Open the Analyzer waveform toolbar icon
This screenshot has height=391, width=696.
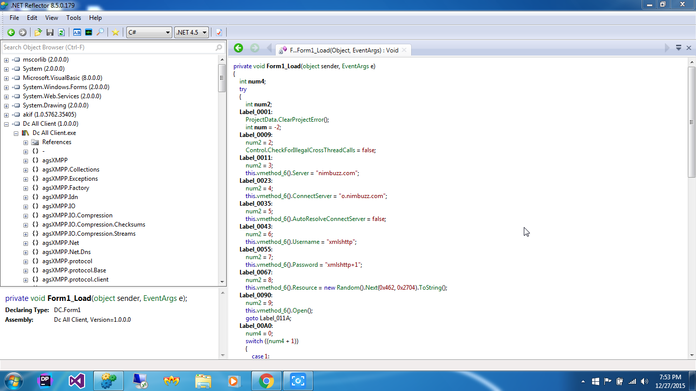click(x=89, y=32)
